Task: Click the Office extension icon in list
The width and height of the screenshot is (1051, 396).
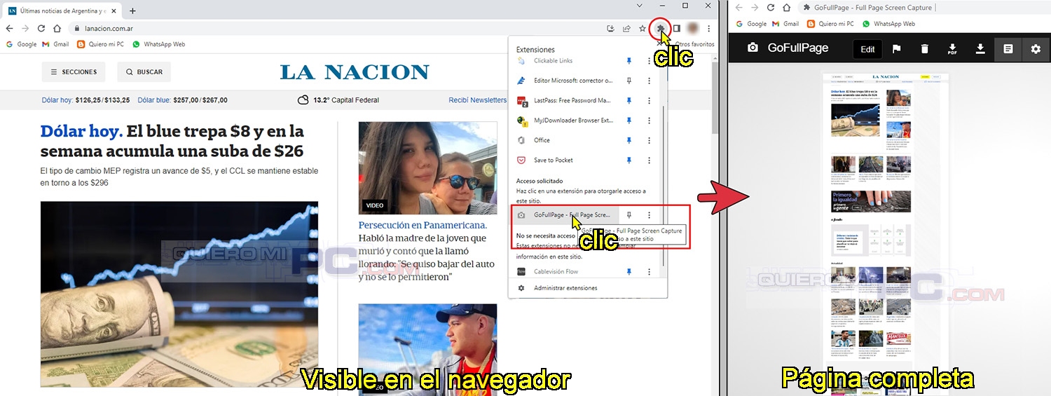Action: (x=521, y=140)
